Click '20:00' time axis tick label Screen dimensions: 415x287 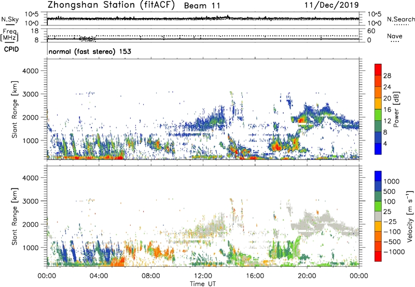307,276
